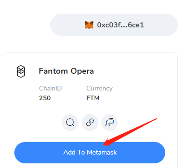The image size is (181, 168).
Task: Click the round background of faucet icon
Action: [110, 123]
